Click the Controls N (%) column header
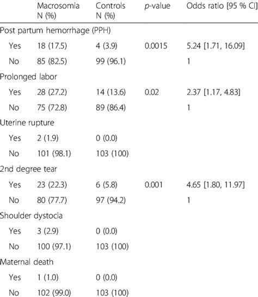The width and height of the screenshot is (258, 297). [x=110, y=10]
